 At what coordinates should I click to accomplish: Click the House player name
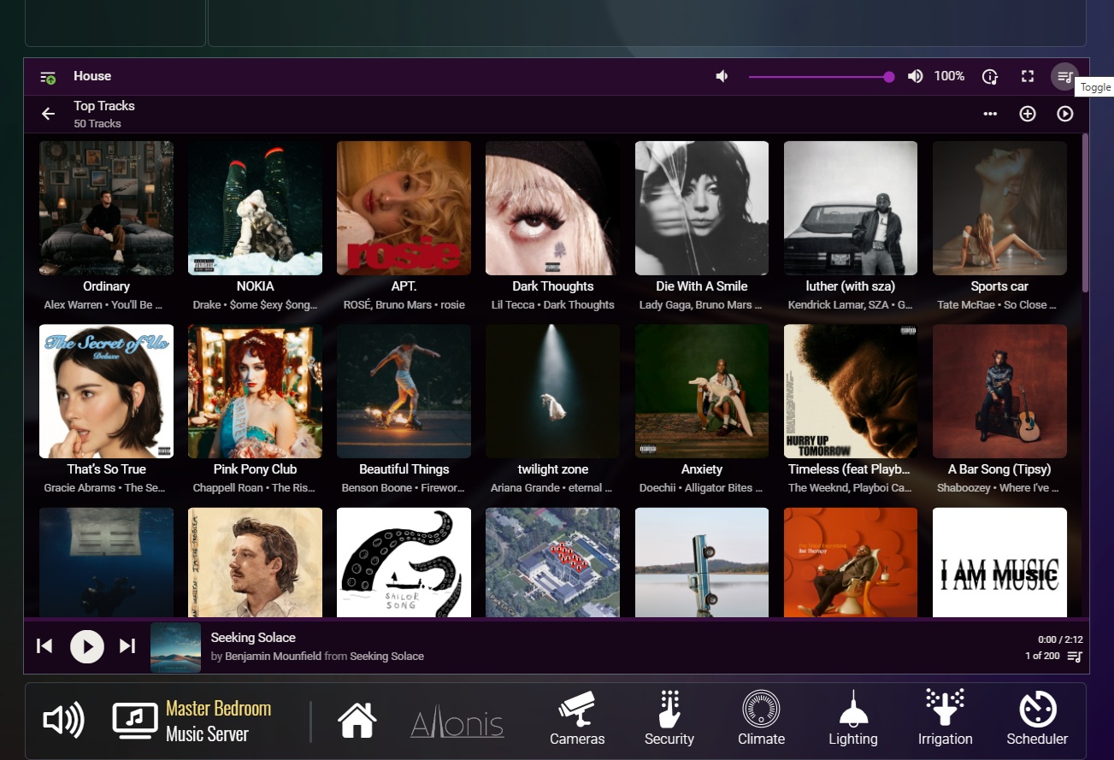[x=92, y=76]
